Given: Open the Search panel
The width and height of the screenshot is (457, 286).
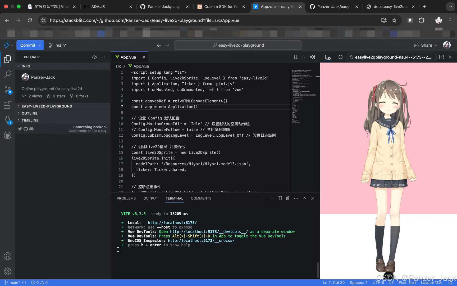Looking at the screenshot, I should tap(7, 74).
